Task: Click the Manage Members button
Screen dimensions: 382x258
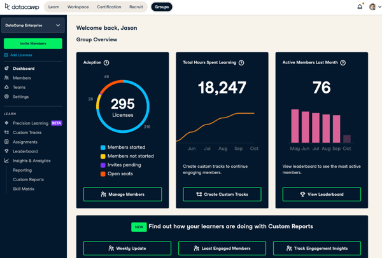Action: (x=122, y=194)
